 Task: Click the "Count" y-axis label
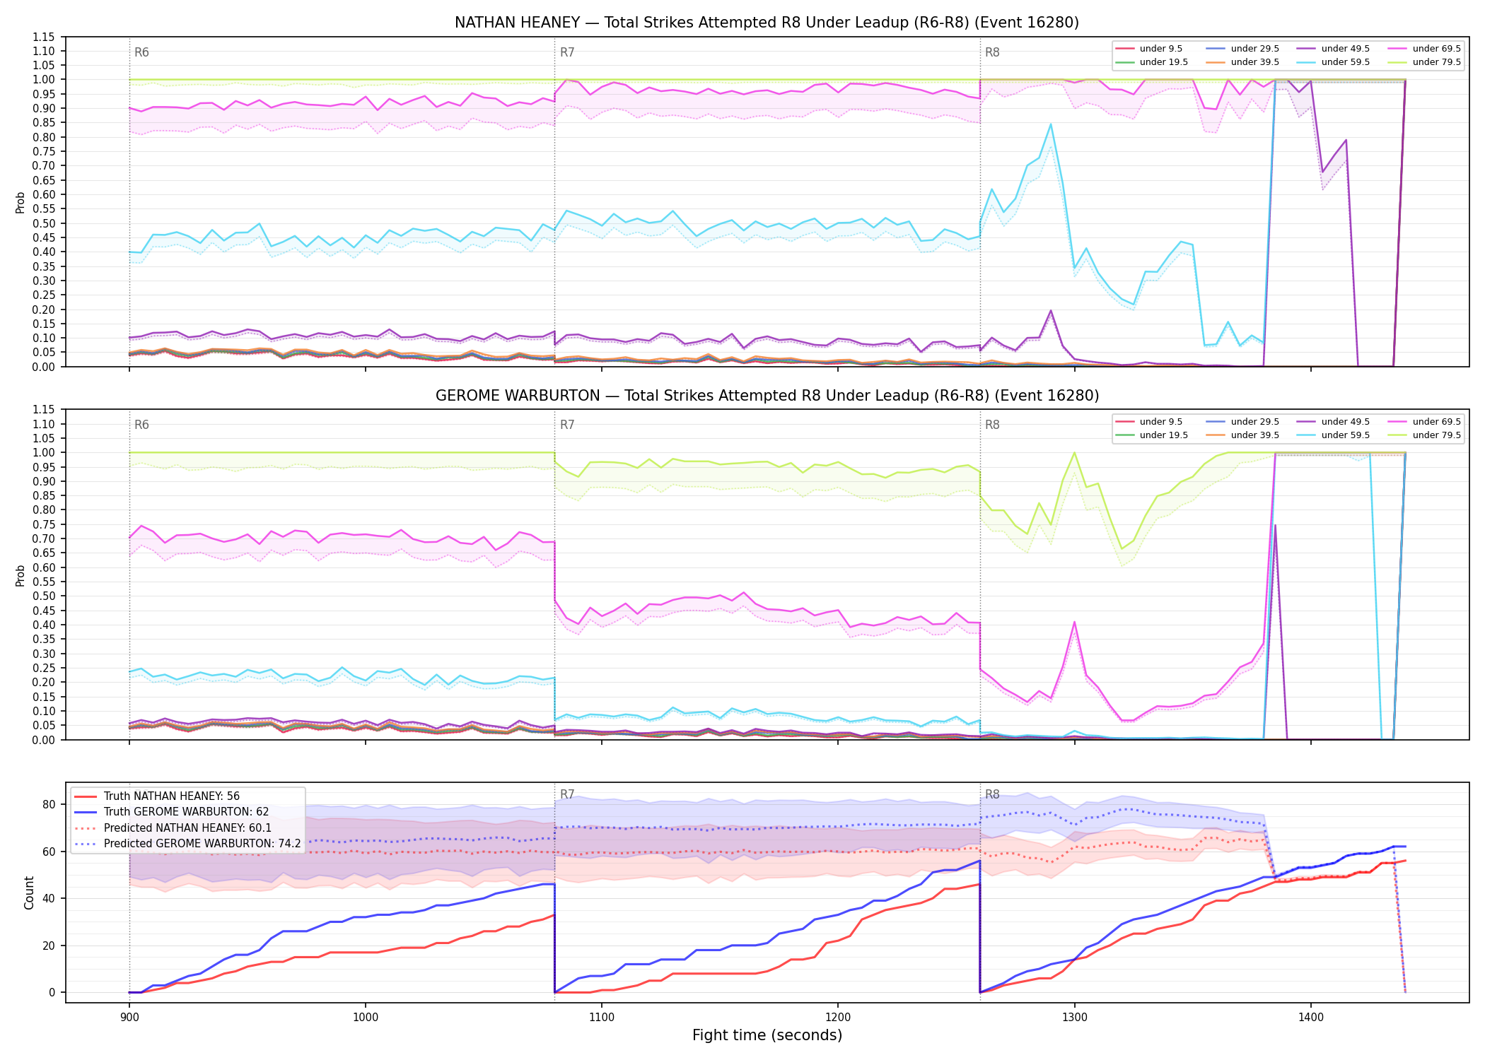29,893
